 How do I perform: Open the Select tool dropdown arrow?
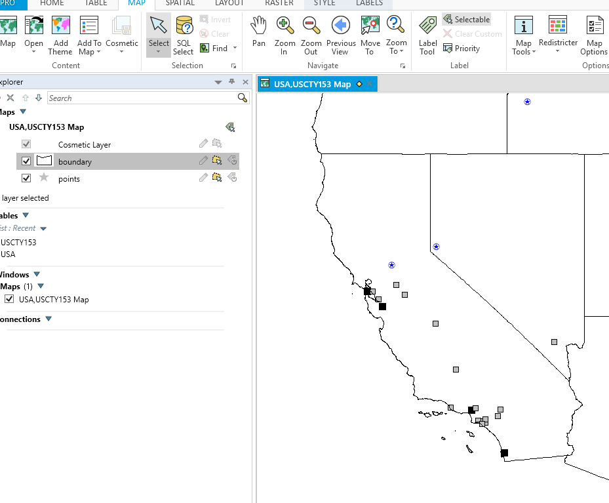coord(159,52)
